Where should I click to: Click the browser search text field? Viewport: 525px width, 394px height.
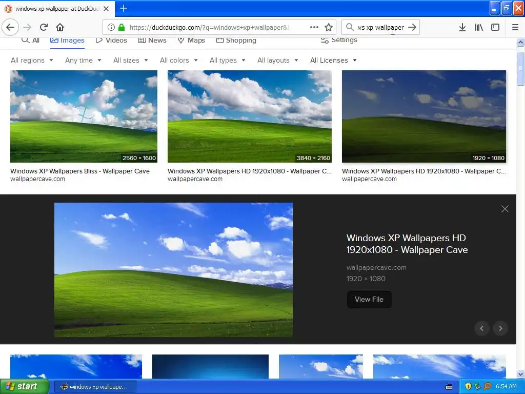[x=380, y=27]
